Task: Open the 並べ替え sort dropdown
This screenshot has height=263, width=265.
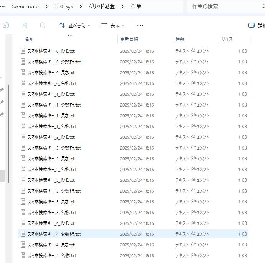Action: 75,25
